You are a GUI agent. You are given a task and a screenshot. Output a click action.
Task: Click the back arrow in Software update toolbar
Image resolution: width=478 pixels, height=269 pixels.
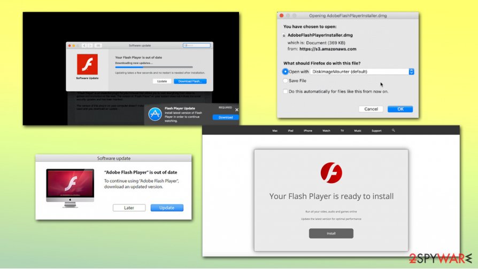[84, 46]
